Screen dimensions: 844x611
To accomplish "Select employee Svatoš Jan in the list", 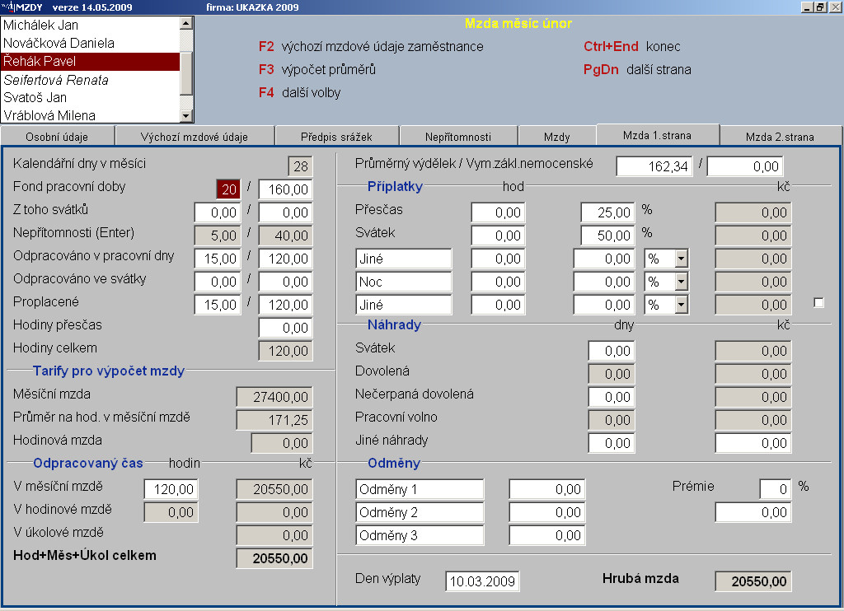I will (x=91, y=97).
